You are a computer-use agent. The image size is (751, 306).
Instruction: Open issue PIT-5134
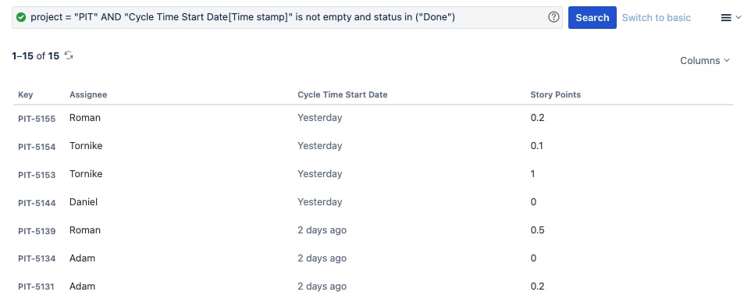pos(37,258)
